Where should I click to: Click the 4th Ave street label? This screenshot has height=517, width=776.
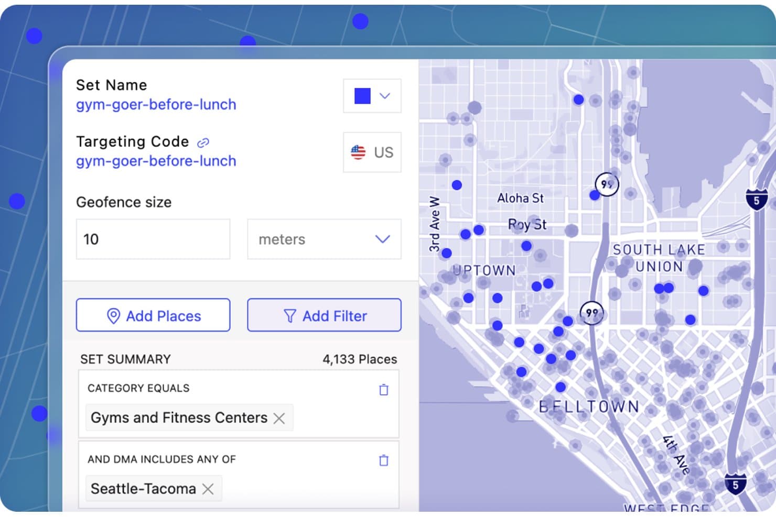coord(676,455)
